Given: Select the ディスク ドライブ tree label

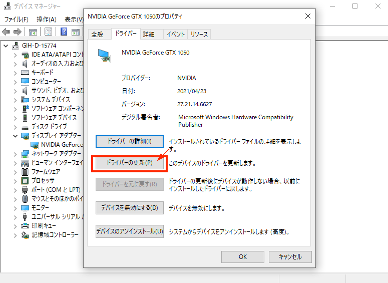Looking at the screenshot, I should pos(49,127).
